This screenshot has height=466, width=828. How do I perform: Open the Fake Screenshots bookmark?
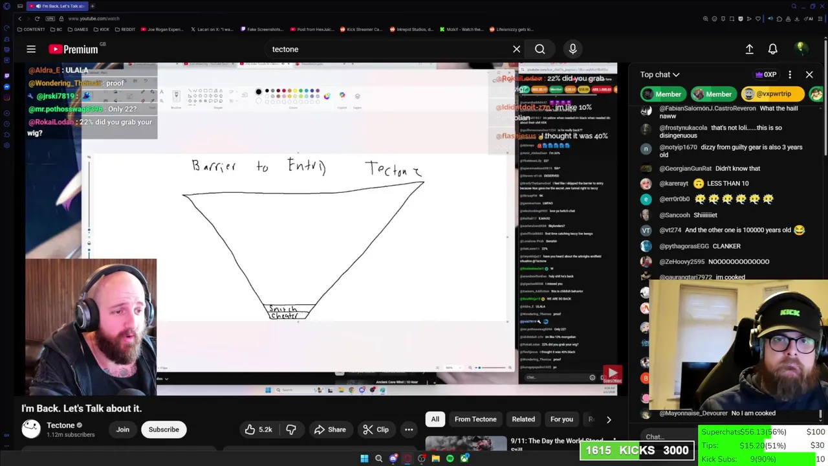[263, 29]
